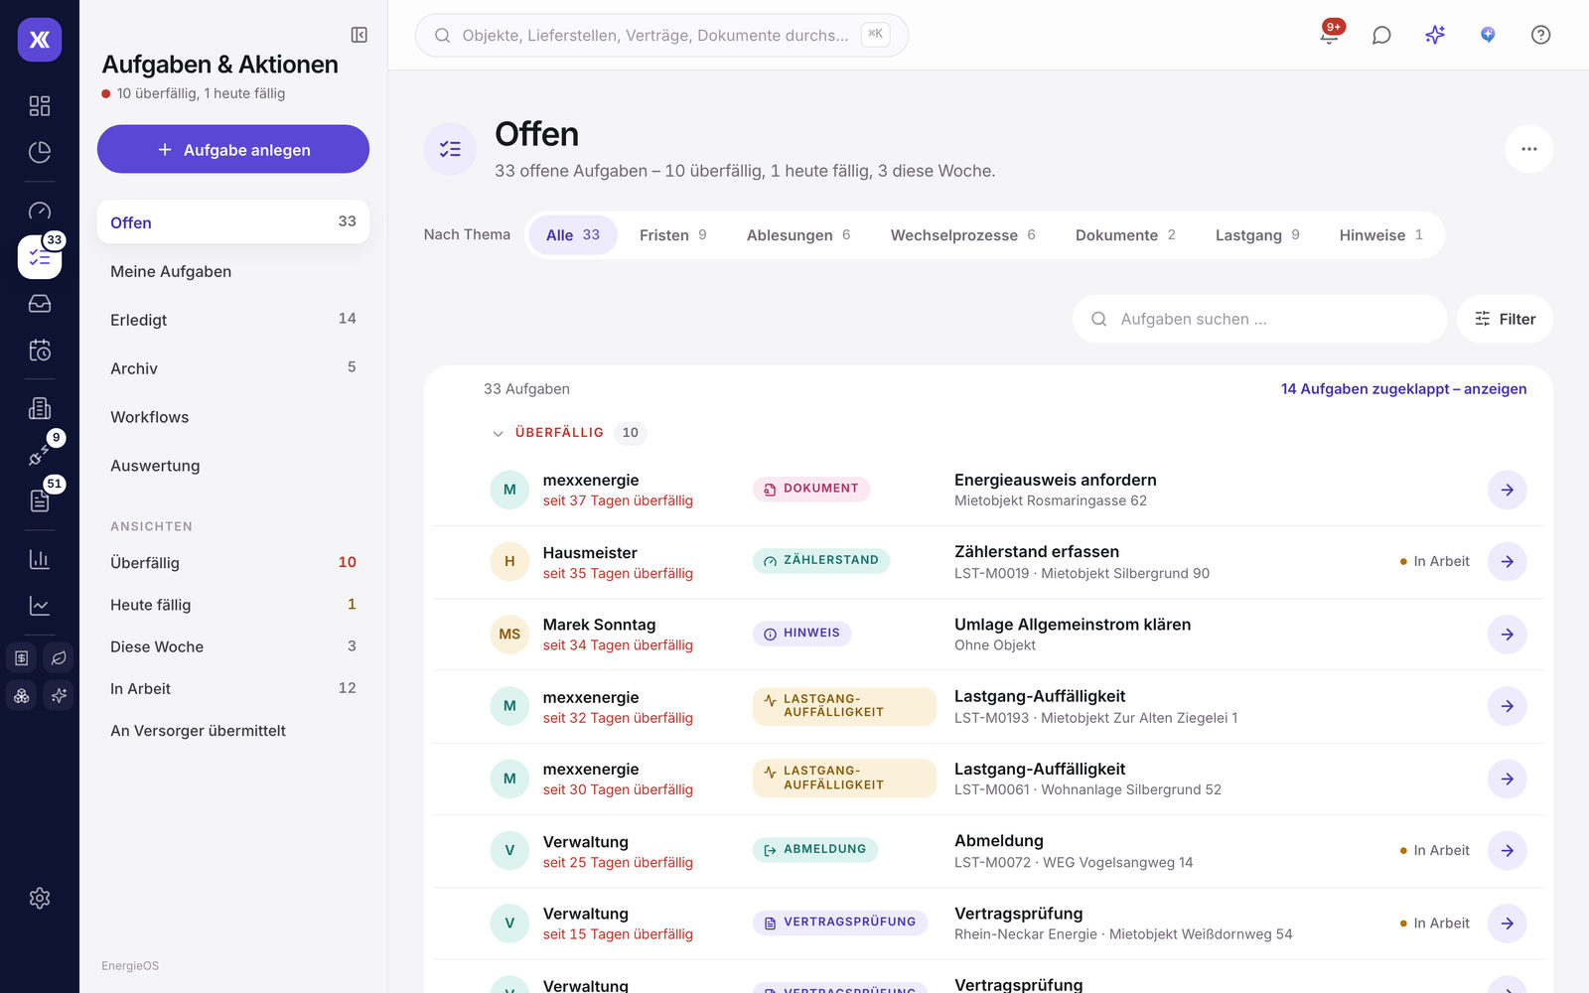Open dashboard grid icon in left rail
The image size is (1589, 993).
coord(40,105)
